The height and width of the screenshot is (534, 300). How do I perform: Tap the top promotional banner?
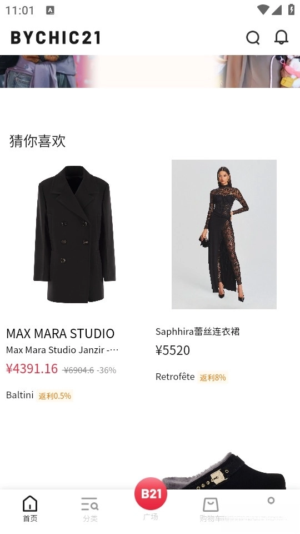(x=150, y=71)
